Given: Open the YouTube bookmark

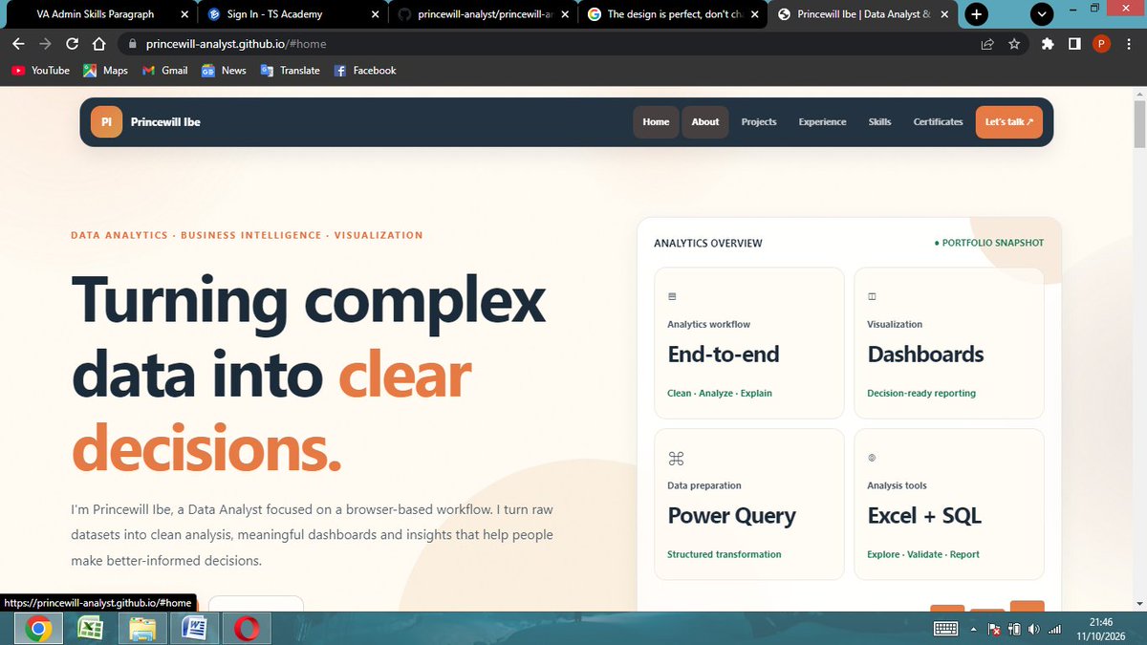Looking at the screenshot, I should click(x=40, y=71).
